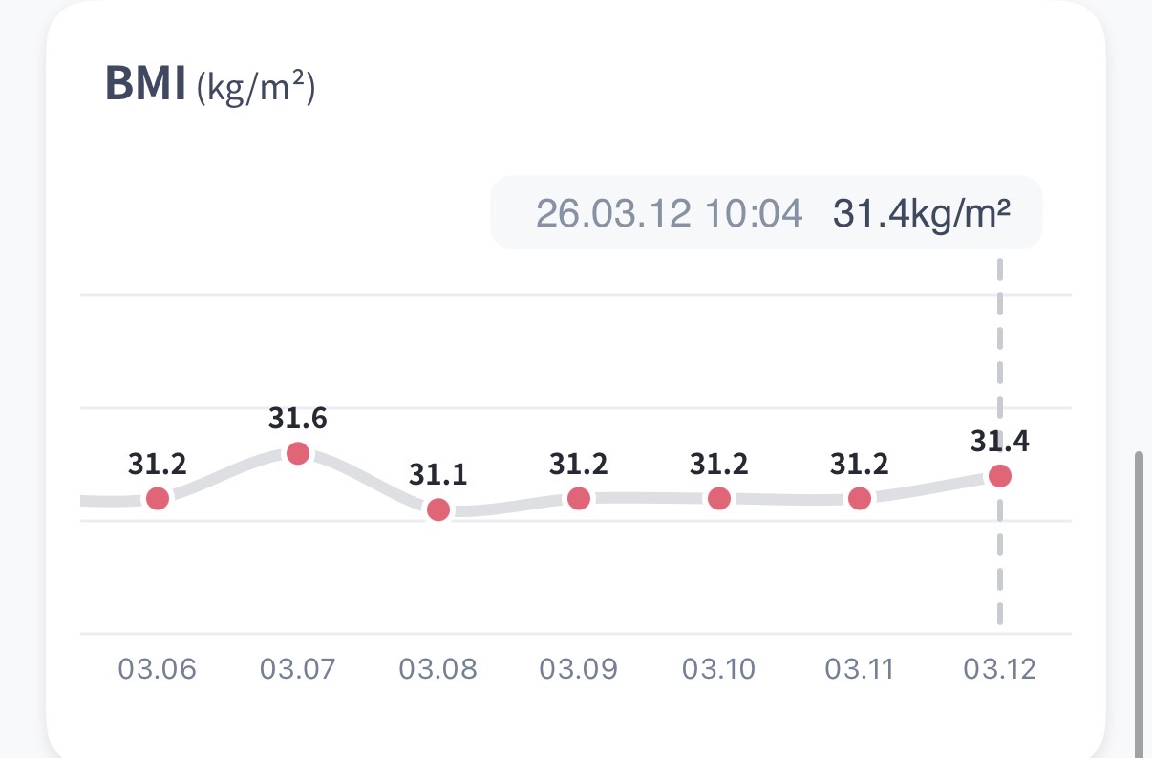The image size is (1152, 758).
Task: Select the 03.11 axis date label
Action: (860, 668)
